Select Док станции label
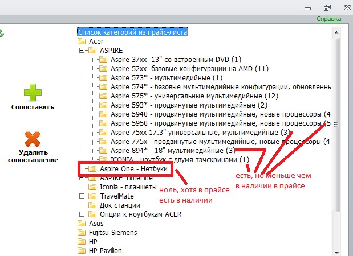Screen dimensions: 353x256 click(120, 205)
